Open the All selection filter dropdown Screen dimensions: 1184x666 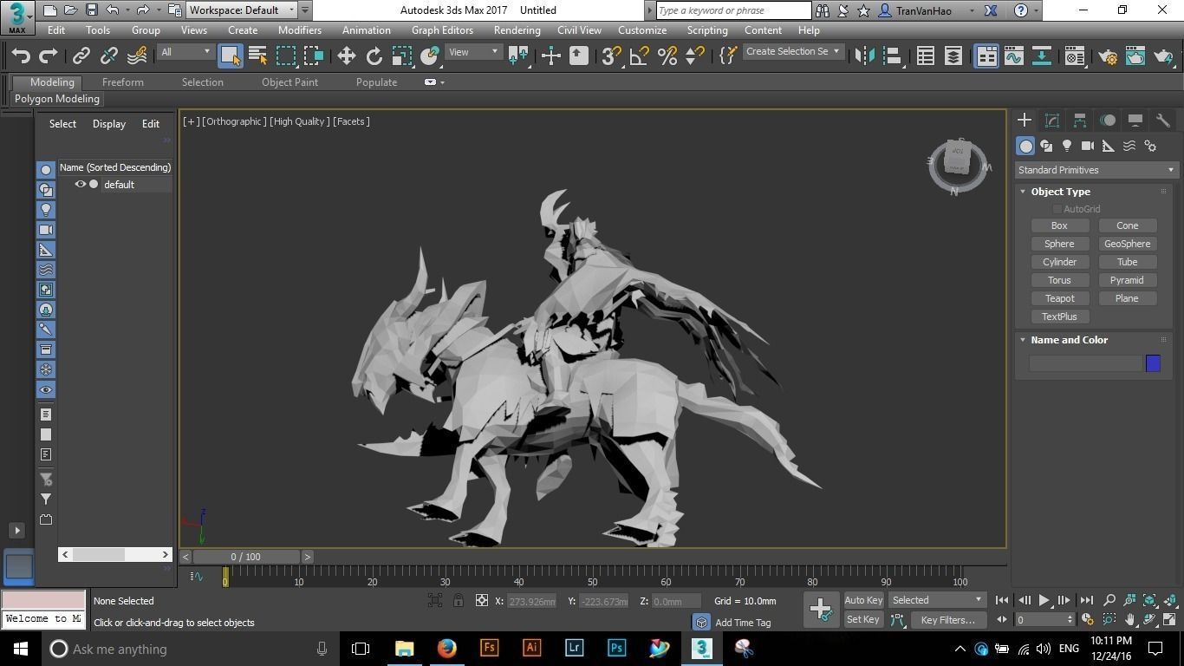(x=185, y=52)
